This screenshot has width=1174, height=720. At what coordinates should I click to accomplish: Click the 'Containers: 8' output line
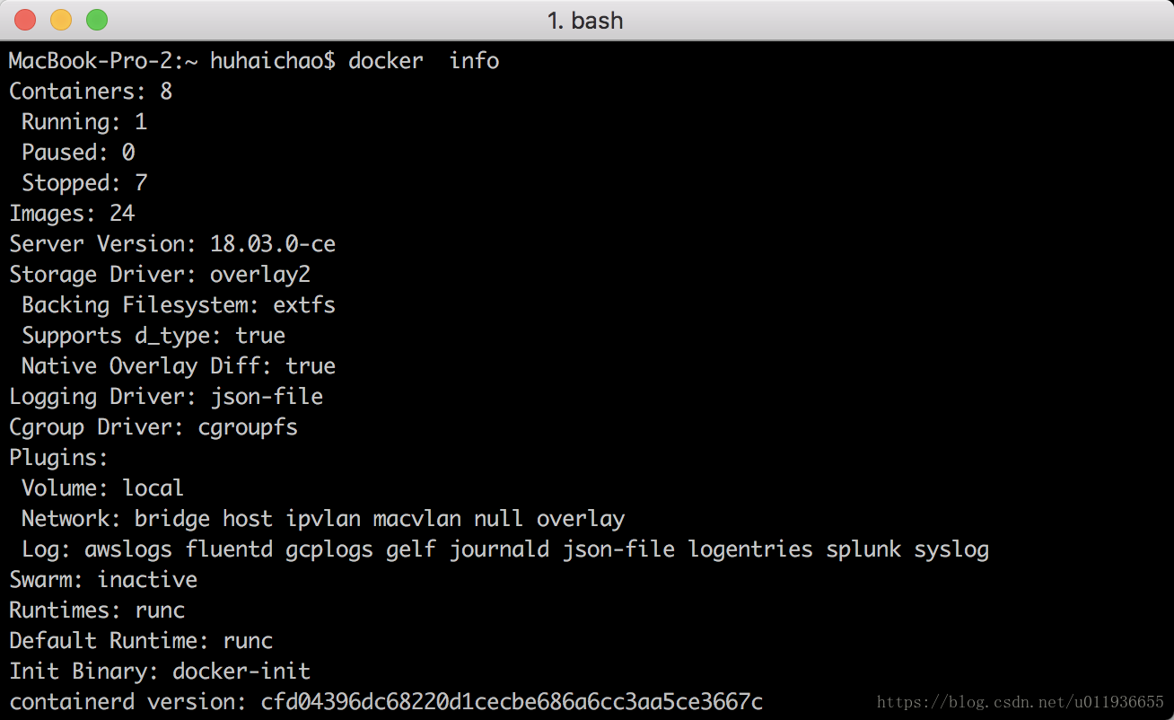pyautogui.click(x=91, y=92)
